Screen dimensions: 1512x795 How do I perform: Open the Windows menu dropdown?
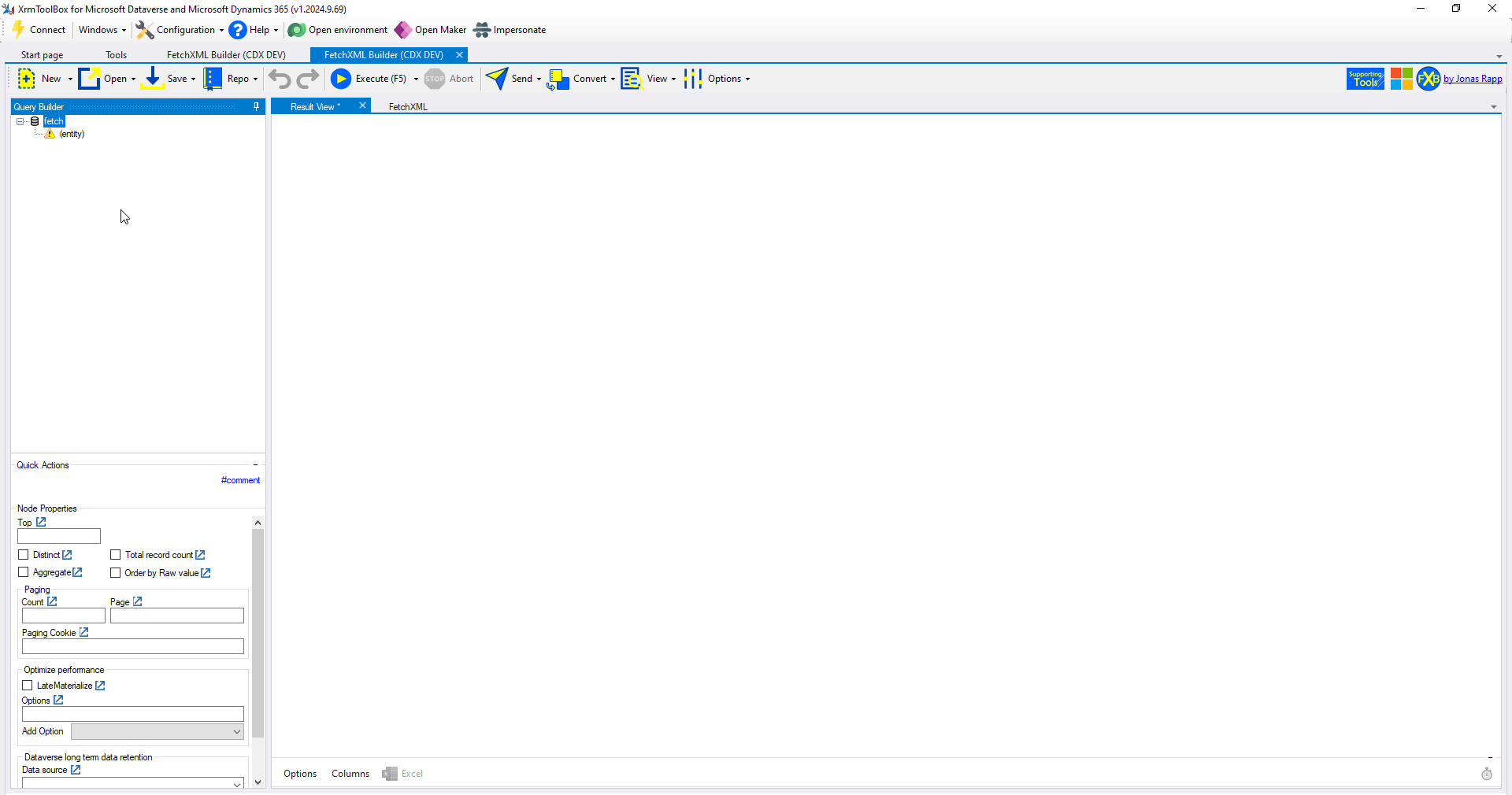tap(102, 30)
